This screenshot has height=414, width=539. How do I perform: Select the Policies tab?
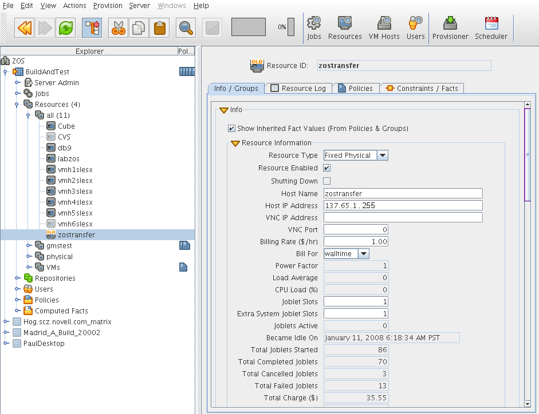click(355, 89)
